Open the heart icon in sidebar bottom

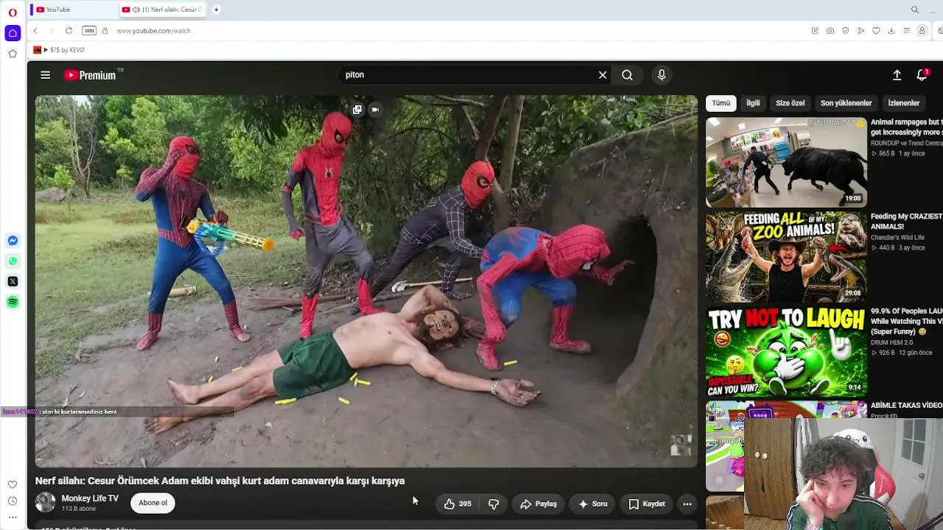click(13, 484)
